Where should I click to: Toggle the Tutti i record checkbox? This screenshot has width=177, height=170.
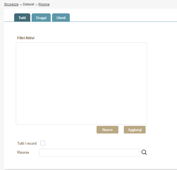[43, 143]
